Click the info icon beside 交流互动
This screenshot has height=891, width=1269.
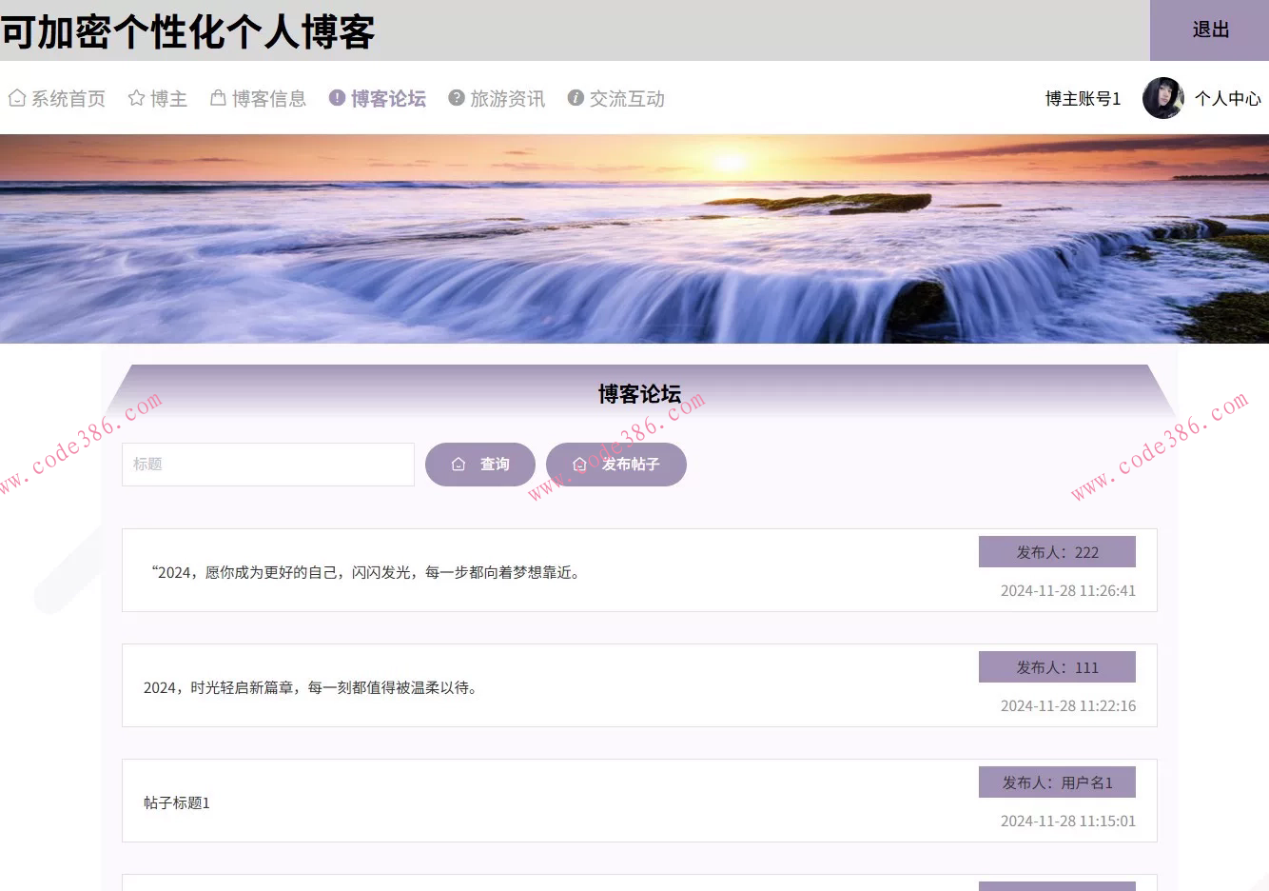(x=575, y=98)
